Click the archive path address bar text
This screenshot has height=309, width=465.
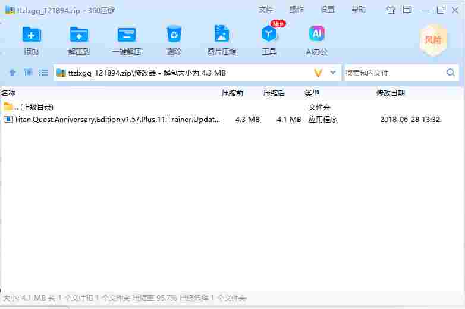tap(147, 73)
